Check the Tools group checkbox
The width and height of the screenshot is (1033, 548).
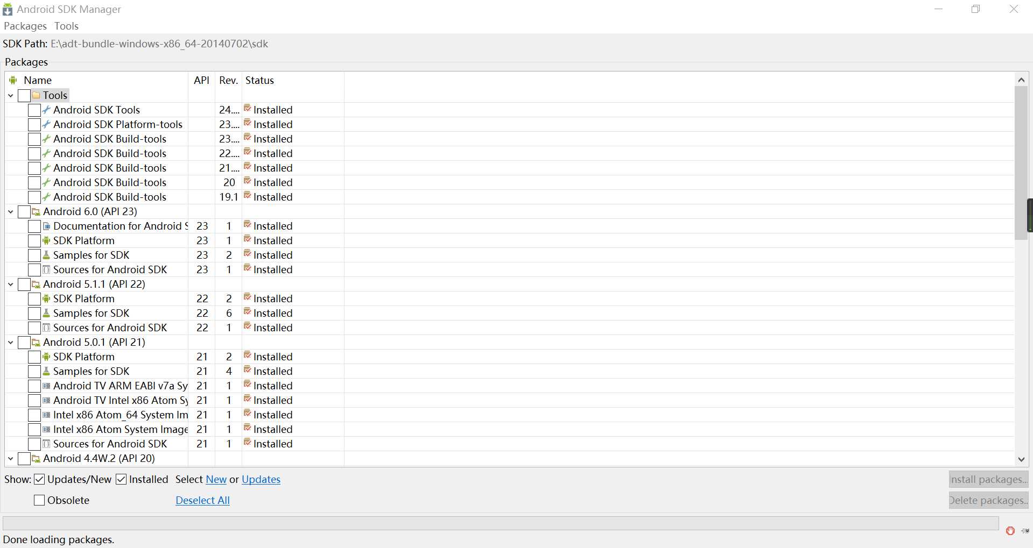tap(24, 95)
